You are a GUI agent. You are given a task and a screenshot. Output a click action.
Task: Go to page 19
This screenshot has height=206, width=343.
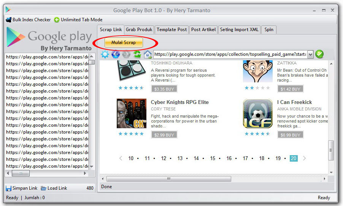point(278,159)
